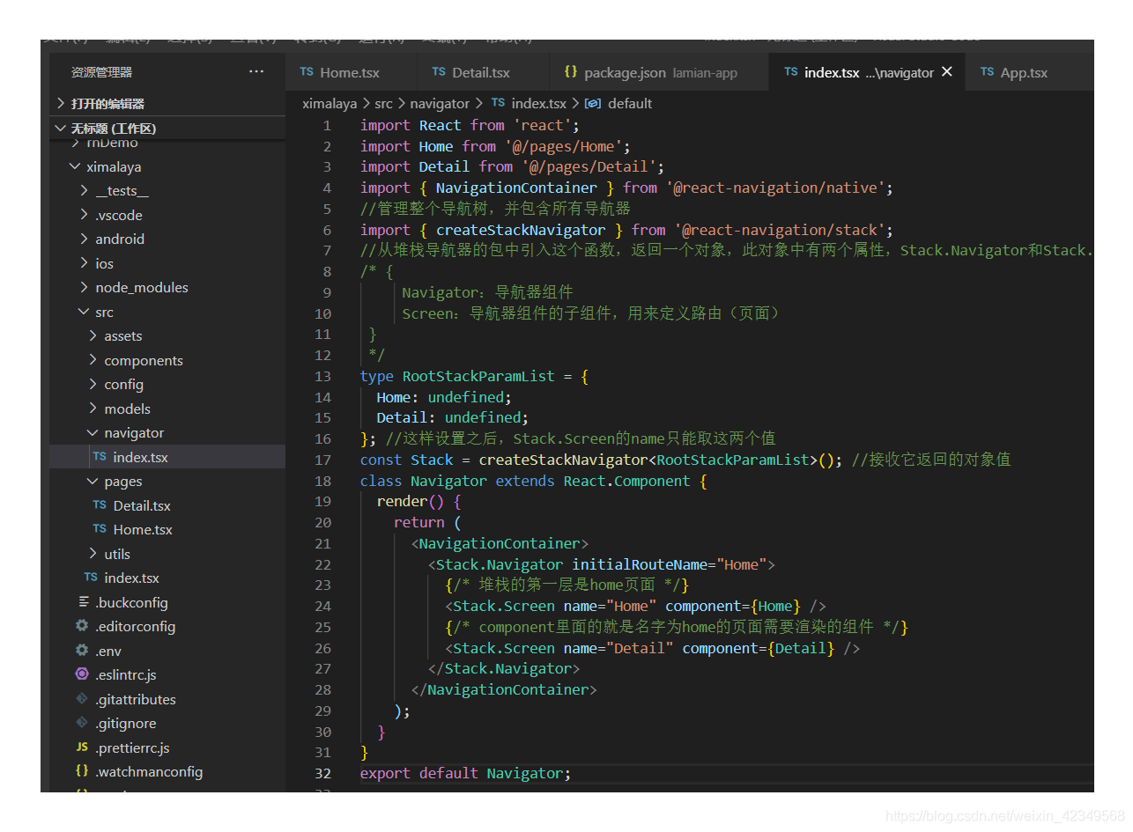Expand the components folder
Screen dimensions: 1133x832
pos(167,360)
